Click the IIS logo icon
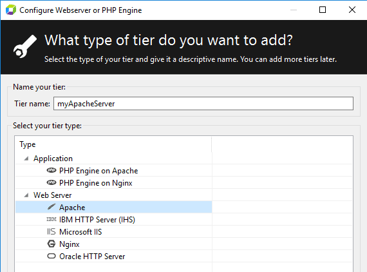The image size is (367, 272). (x=52, y=231)
